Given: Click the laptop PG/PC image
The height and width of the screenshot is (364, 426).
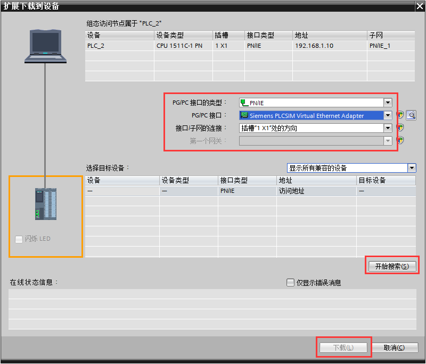Looking at the screenshot, I should (45, 46).
